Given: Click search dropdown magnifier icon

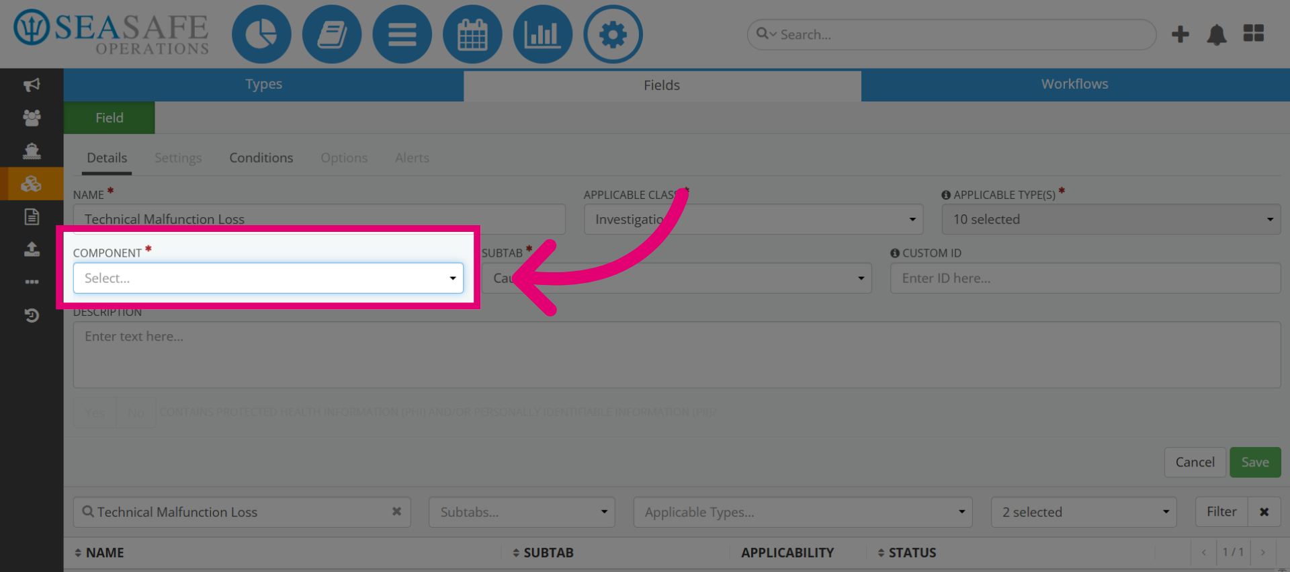Looking at the screenshot, I should coord(766,34).
